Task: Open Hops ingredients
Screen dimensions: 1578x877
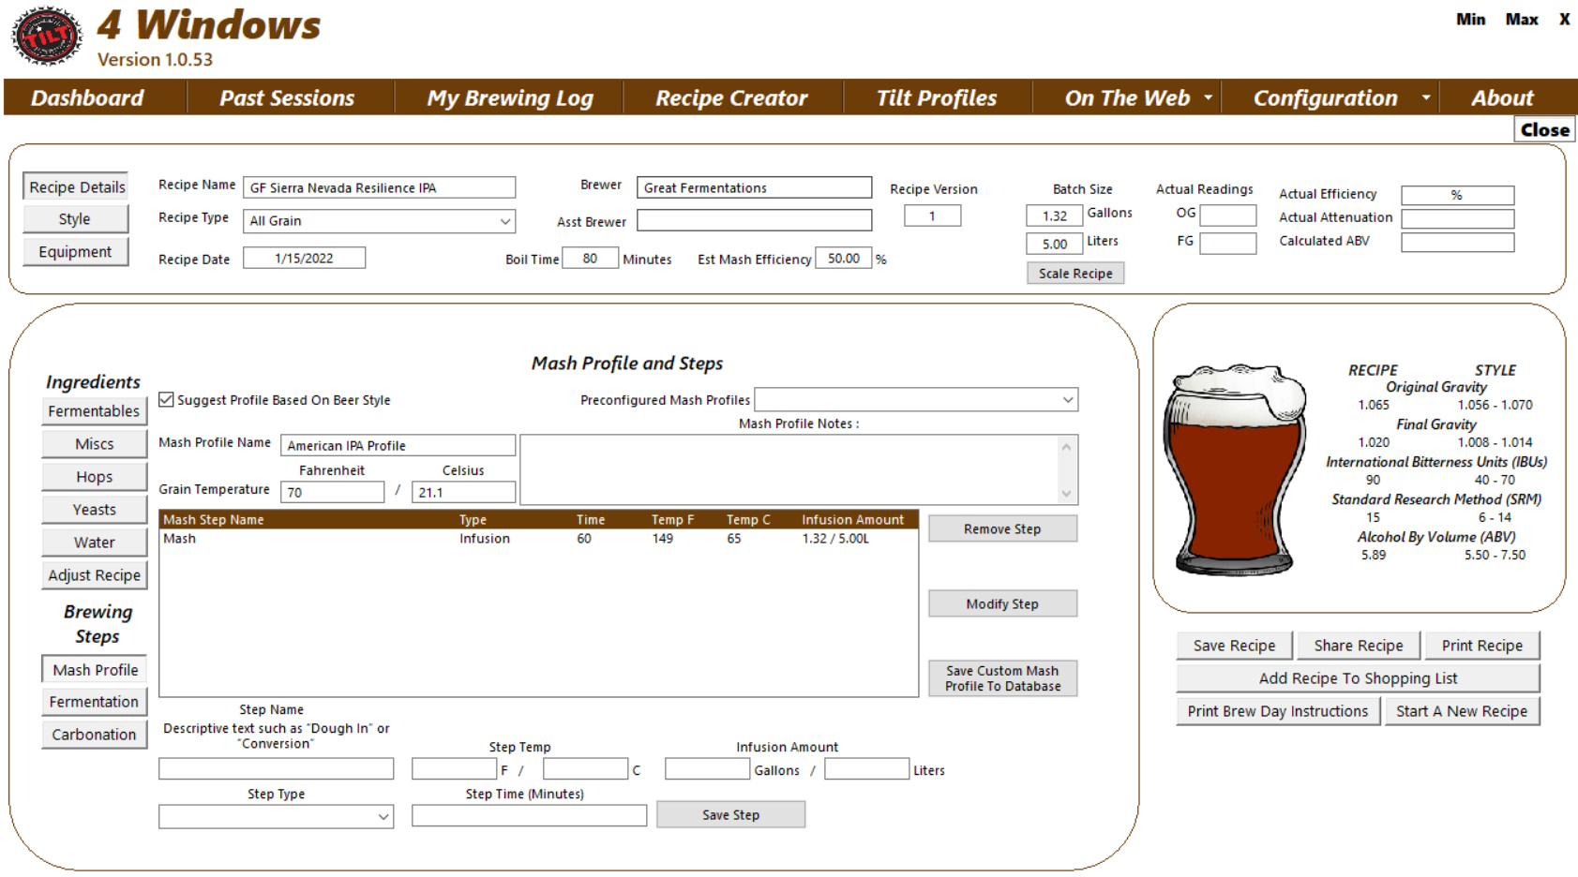Action: coord(94,477)
